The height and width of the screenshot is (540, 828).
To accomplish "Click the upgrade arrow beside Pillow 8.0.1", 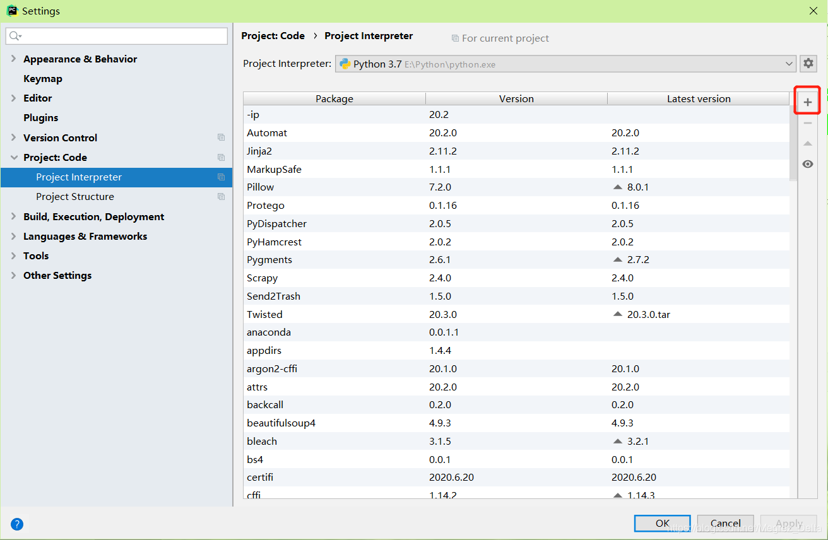I will (x=617, y=187).
